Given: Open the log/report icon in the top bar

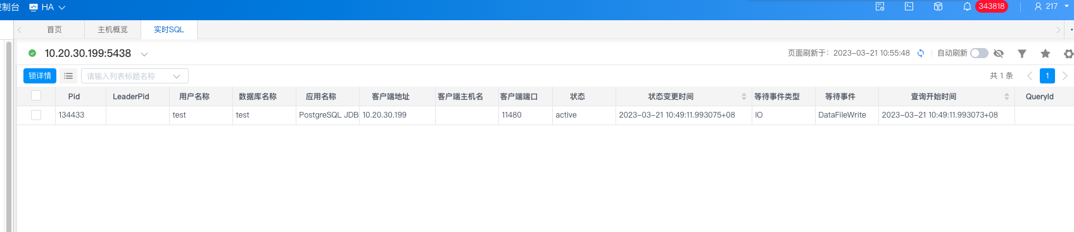Looking at the screenshot, I should point(880,6).
